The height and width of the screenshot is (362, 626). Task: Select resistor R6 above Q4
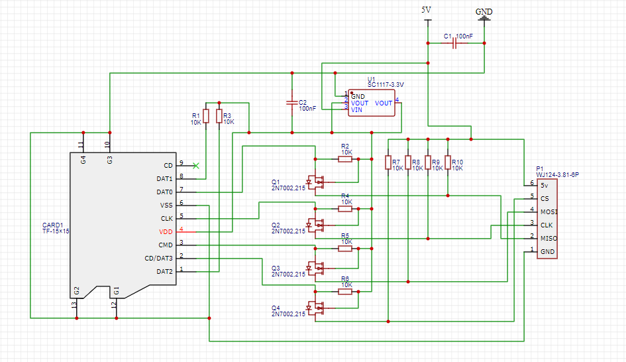click(345, 292)
